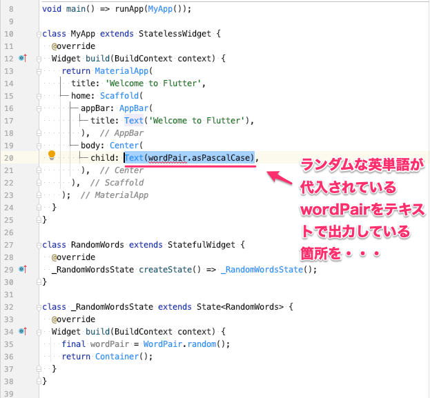Click the fold end marker on line 25

(39, 220)
